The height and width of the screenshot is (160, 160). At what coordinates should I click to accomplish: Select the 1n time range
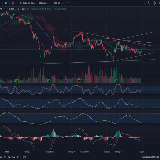[18, 157]
